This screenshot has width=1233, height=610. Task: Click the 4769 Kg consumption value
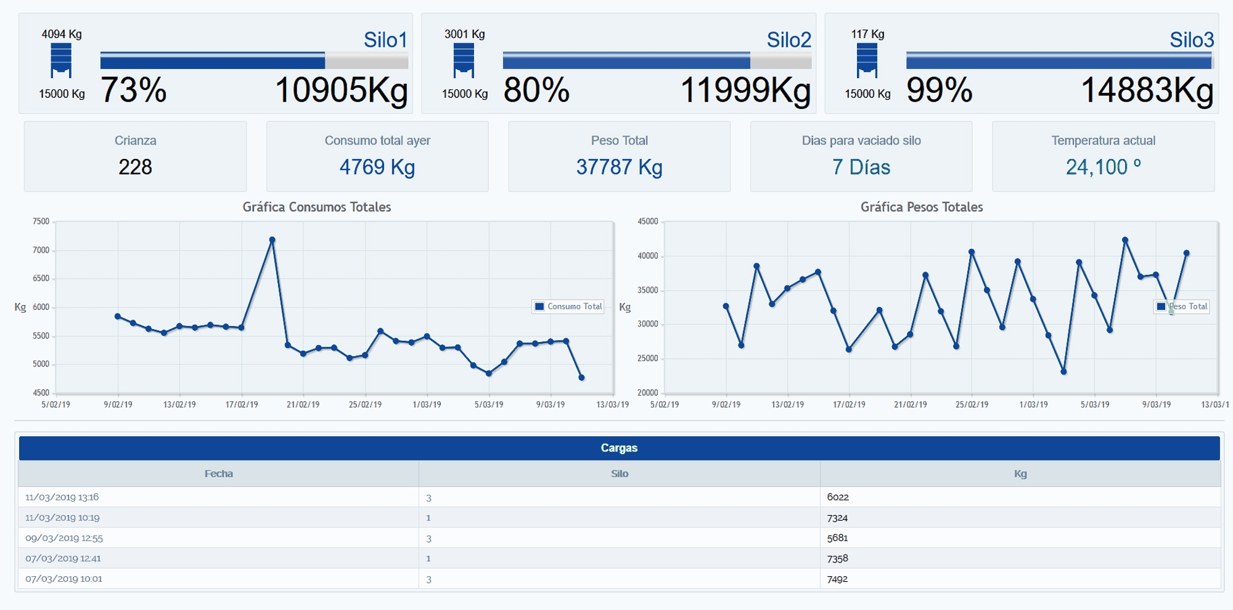[x=377, y=167]
